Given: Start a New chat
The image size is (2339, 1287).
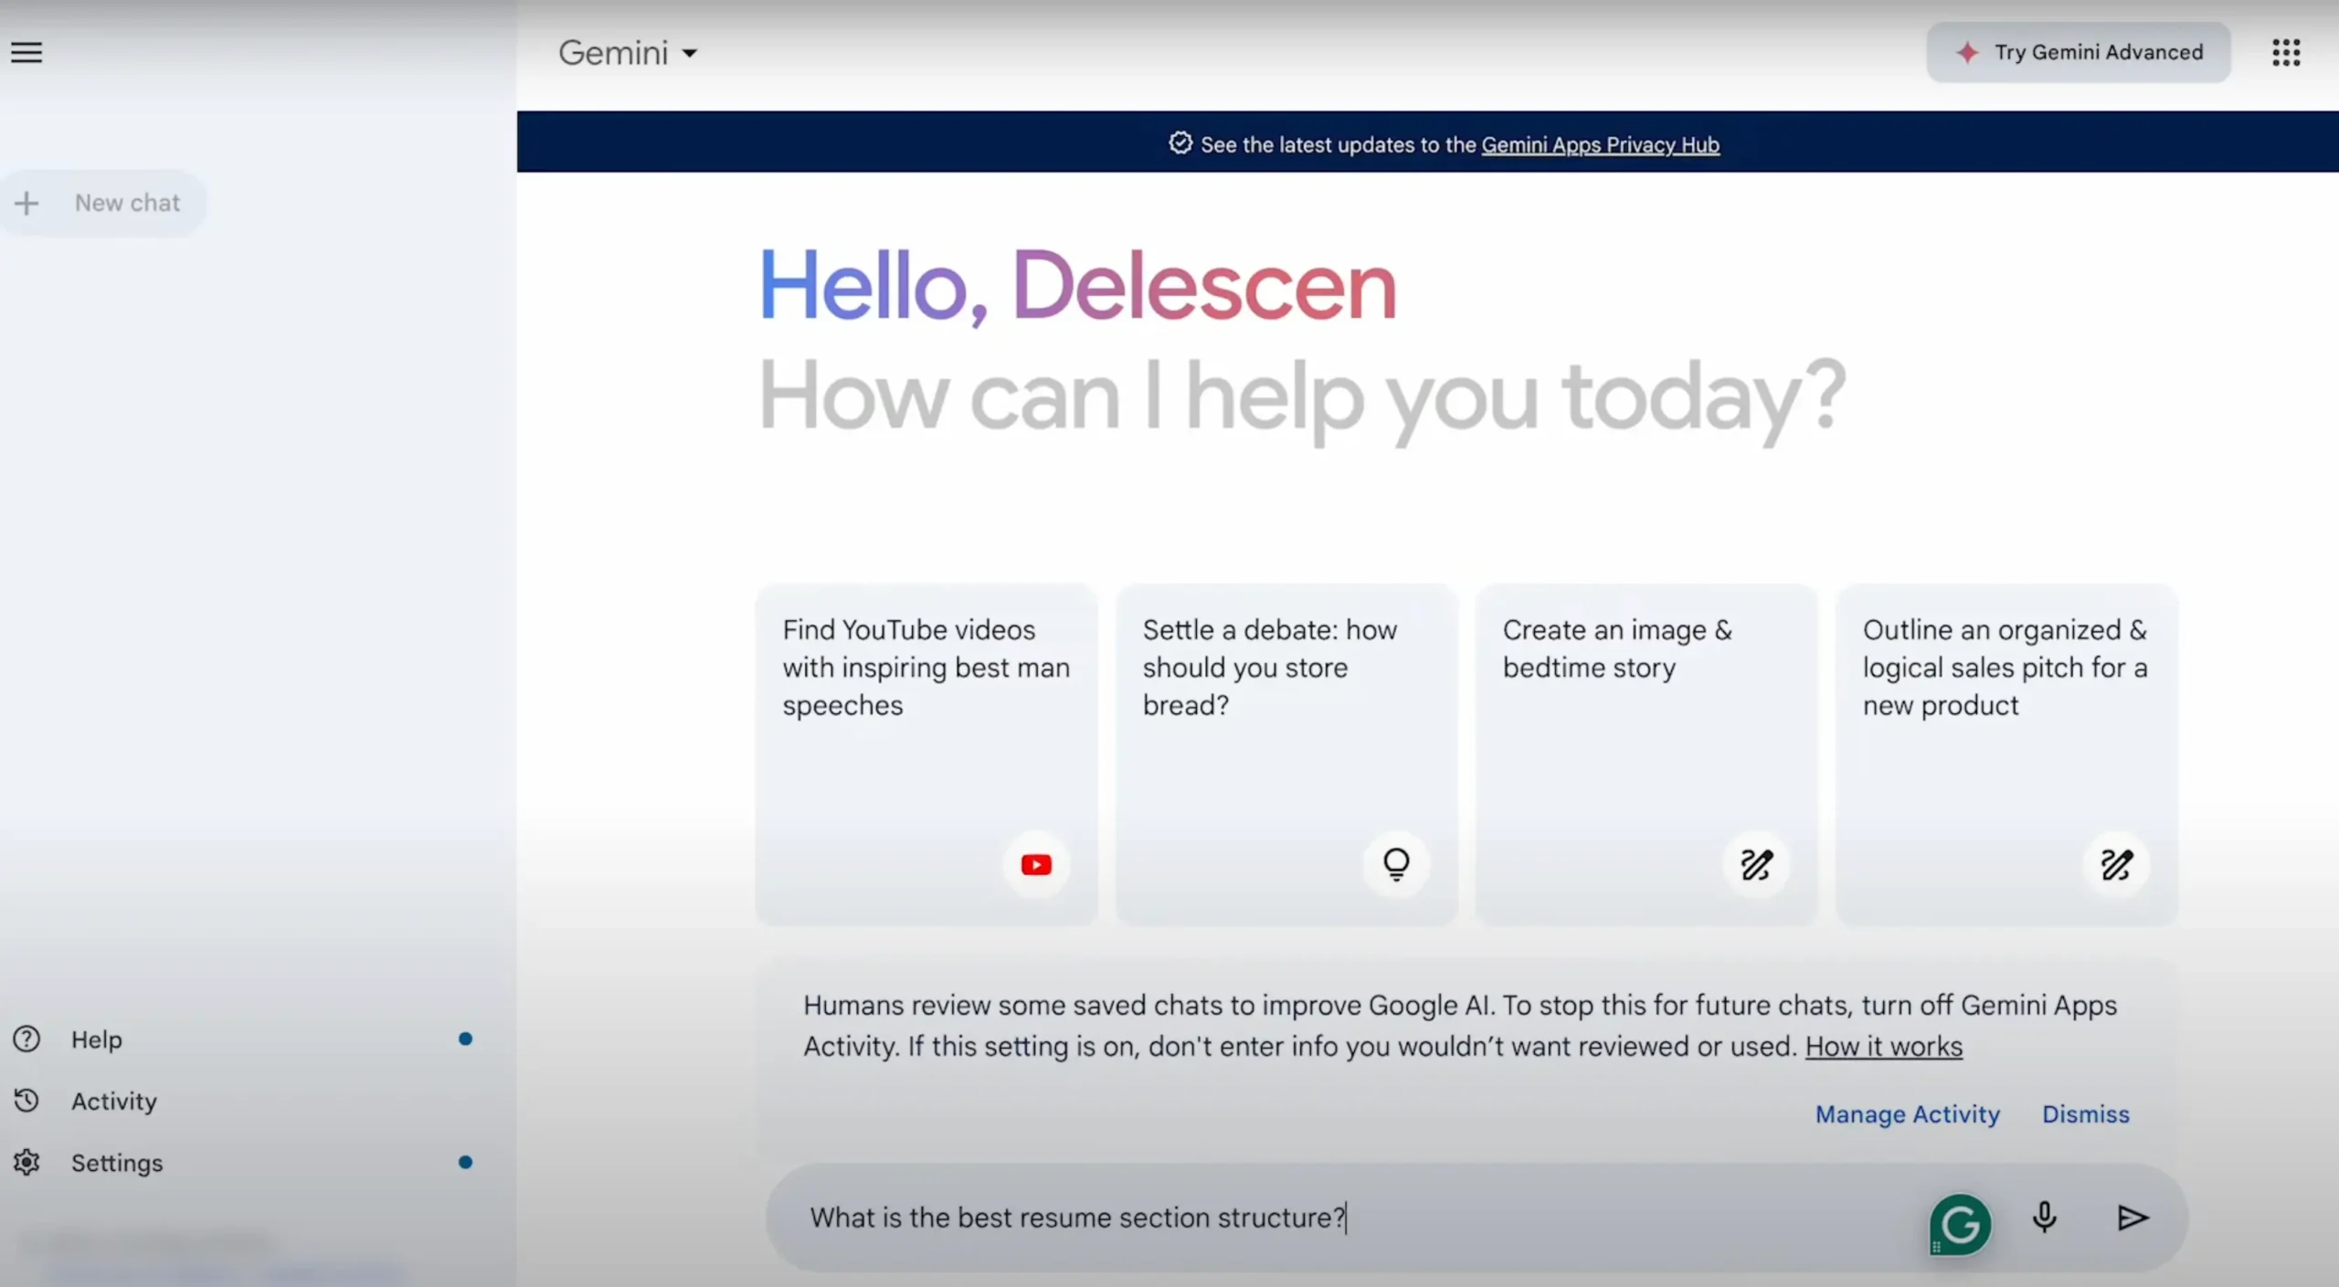Looking at the screenshot, I should 102,203.
